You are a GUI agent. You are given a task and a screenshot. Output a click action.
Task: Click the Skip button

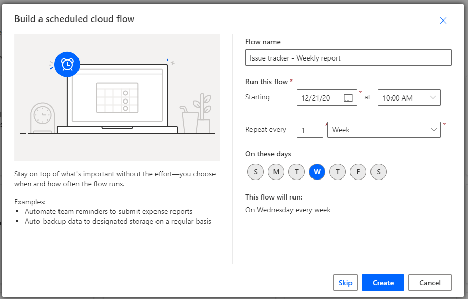pos(345,282)
